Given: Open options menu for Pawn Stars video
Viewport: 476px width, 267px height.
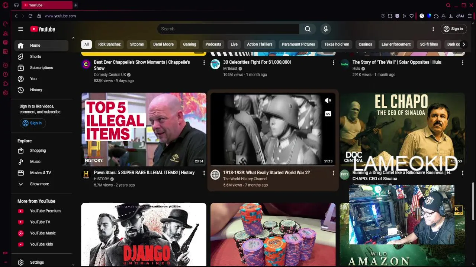Looking at the screenshot, I should click(x=204, y=173).
